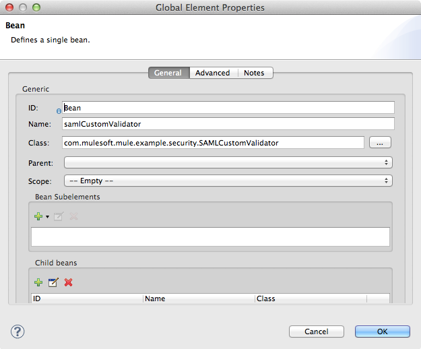Open the arrow next to Bean Subelements add
The width and height of the screenshot is (421, 349).
47,216
